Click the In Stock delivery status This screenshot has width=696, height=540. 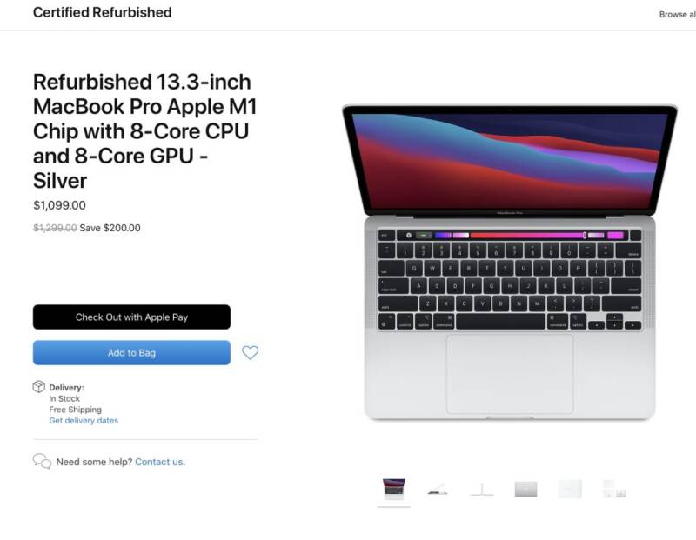(64, 398)
